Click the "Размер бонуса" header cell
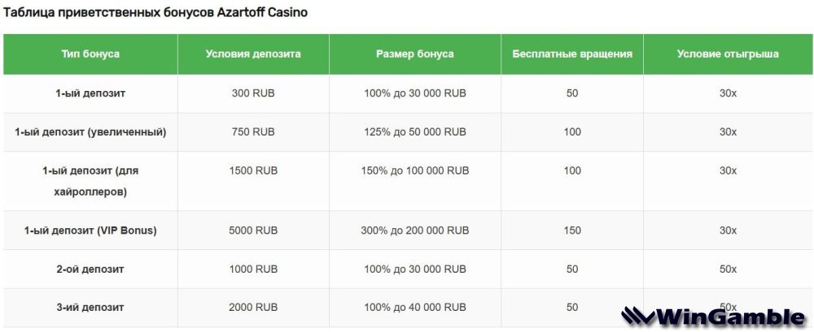Image resolution: width=814 pixels, height=332 pixels. pos(415,54)
